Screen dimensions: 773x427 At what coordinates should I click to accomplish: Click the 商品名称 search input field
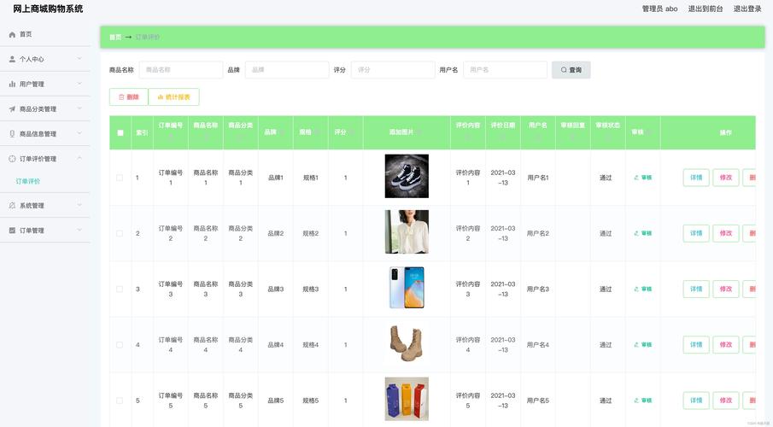[180, 70]
